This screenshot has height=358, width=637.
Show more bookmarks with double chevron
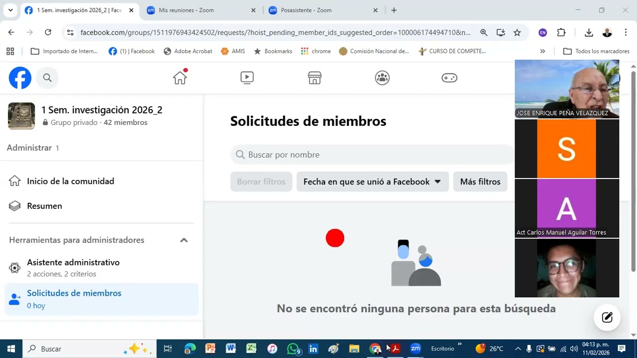(x=542, y=51)
